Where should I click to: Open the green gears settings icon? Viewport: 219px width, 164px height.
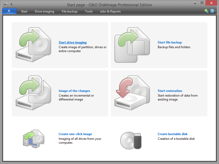click(x=206, y=11)
